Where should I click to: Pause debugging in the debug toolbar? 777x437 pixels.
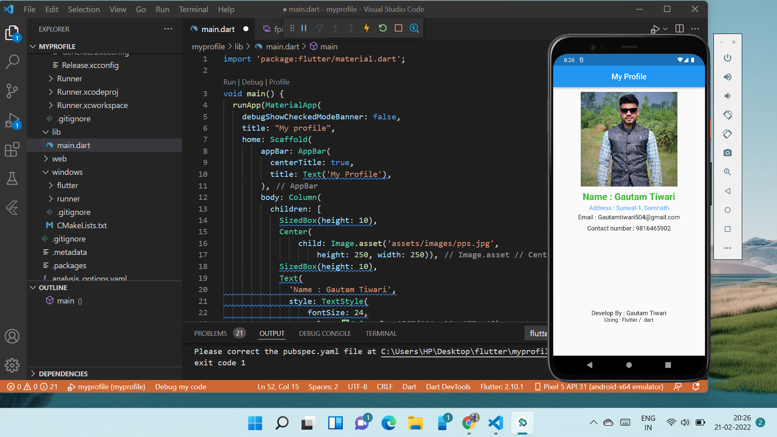(304, 28)
